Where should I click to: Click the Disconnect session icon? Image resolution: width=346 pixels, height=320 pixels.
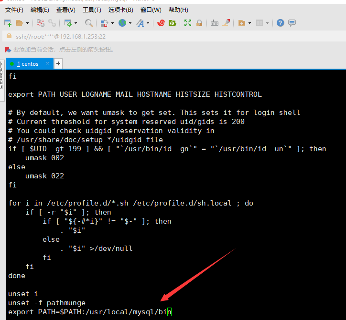[41, 23]
